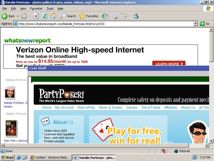
Task: Click the 7:37 PM system clock
Action: click(x=205, y=158)
